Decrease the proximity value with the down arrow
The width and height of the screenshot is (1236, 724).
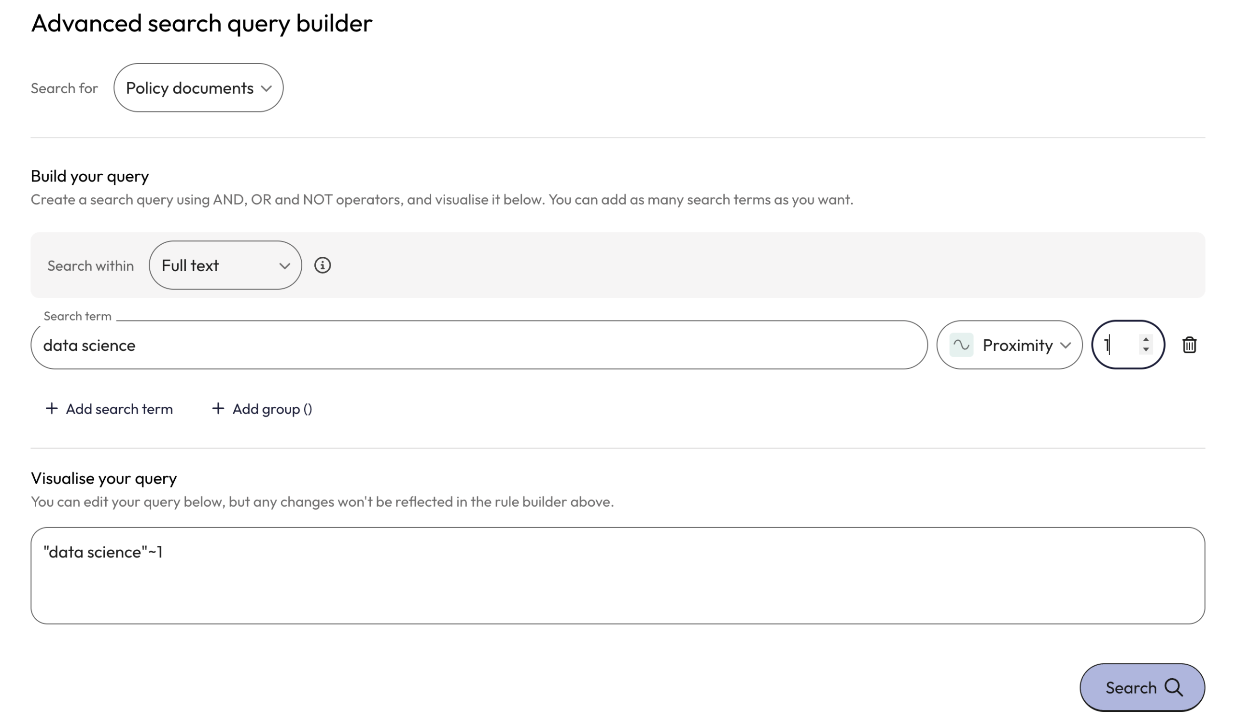[1146, 350]
